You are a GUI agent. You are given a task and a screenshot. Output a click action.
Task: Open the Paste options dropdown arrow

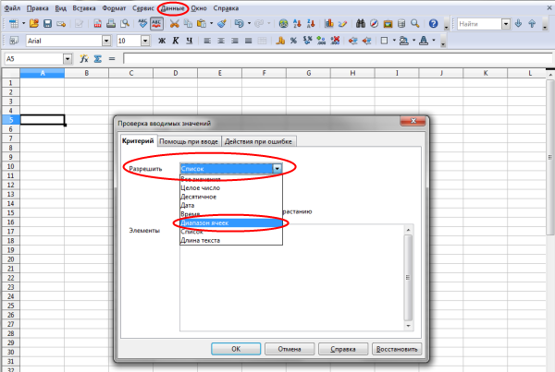(211, 24)
